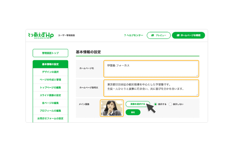242x161 pixels.
Task: Open デザインの選択 in the sidebar
Action: coord(50,72)
